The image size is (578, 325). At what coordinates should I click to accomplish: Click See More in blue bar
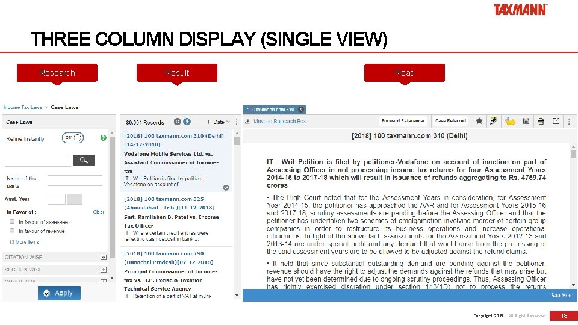tap(562, 295)
